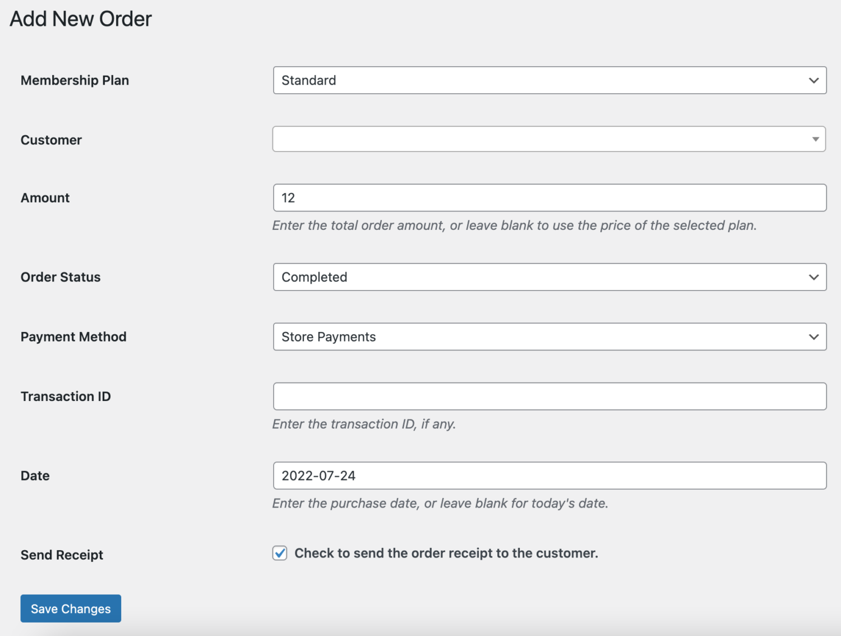Click the 'Enter the purchase date' hint text
841x636 pixels.
tap(440, 503)
